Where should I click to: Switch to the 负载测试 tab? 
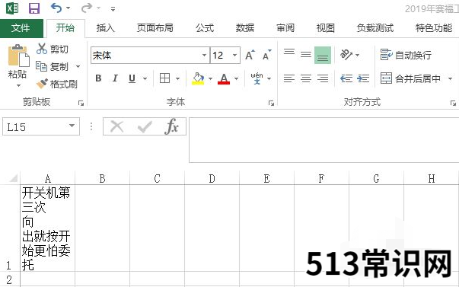(x=375, y=28)
